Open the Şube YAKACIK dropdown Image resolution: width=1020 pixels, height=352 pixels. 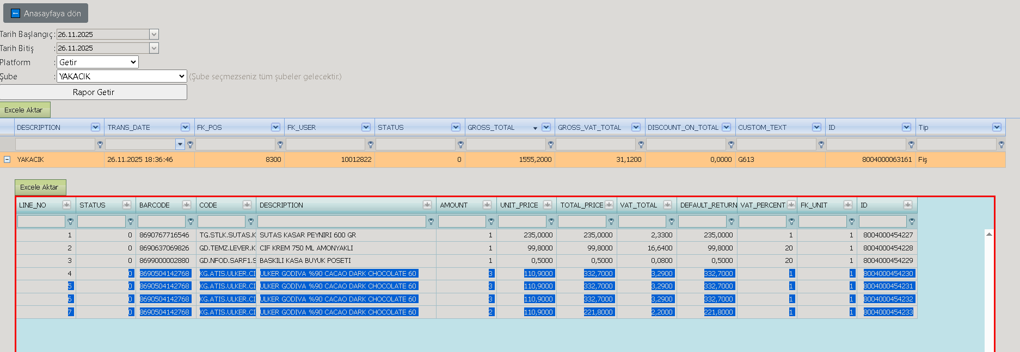point(122,76)
